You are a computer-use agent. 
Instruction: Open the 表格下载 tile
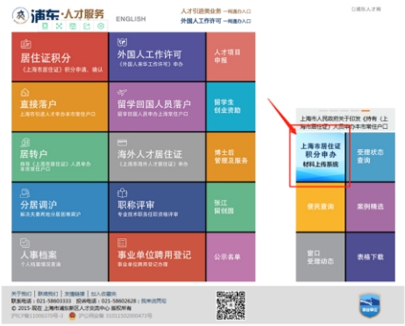[371, 257]
